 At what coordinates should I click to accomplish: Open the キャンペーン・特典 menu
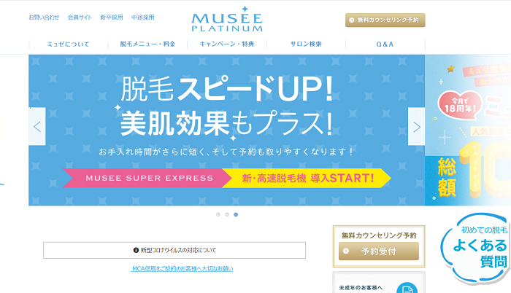pyautogui.click(x=227, y=44)
